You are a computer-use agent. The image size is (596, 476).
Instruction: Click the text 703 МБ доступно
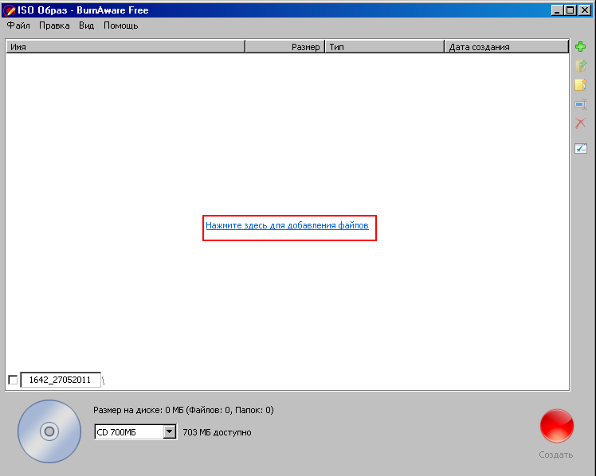[x=217, y=432]
